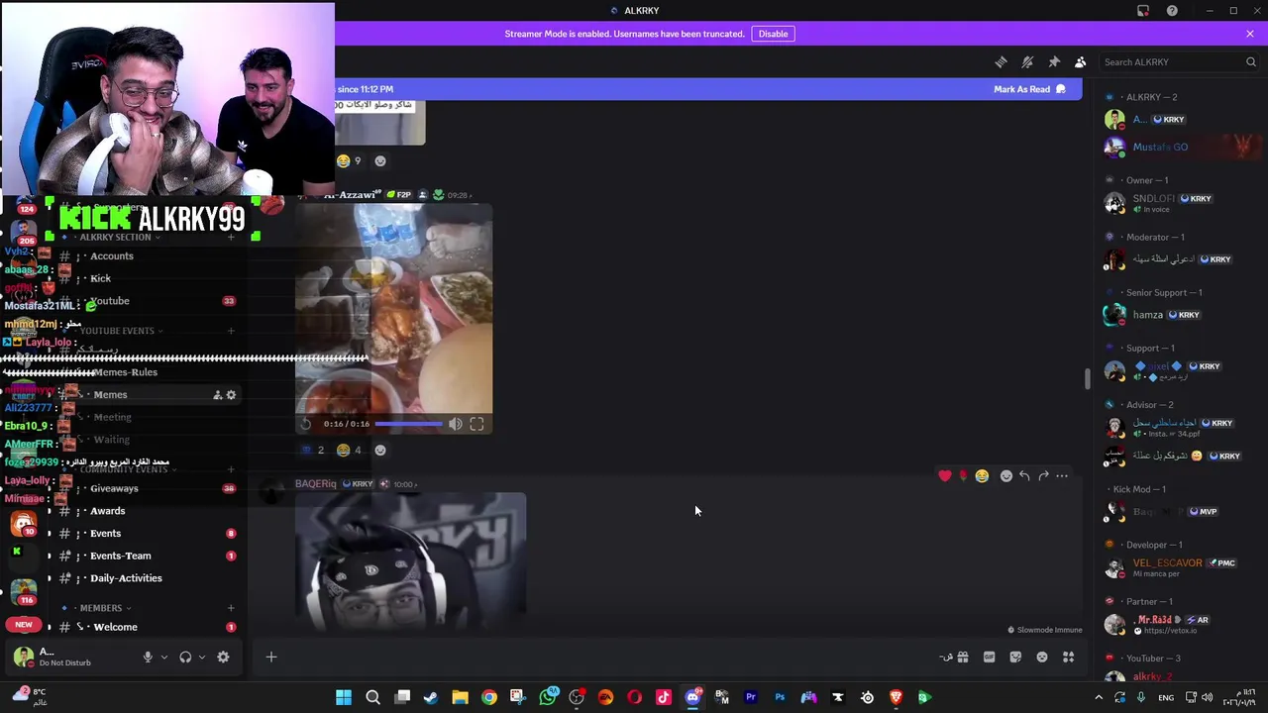
Task: Mute the video with the volume icon
Action: coord(456,424)
